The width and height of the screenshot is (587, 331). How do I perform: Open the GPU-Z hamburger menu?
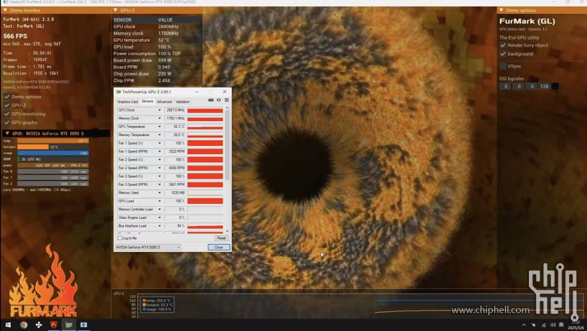[x=226, y=100]
